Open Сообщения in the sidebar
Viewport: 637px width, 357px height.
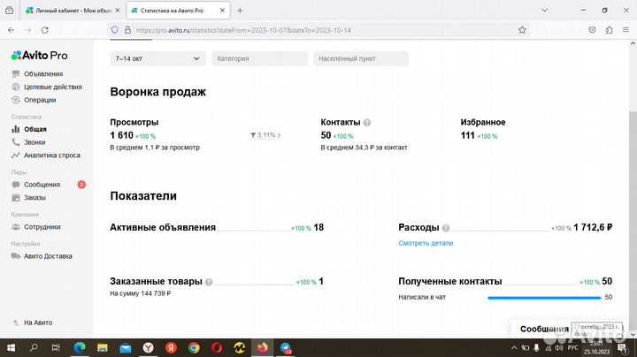[42, 185]
